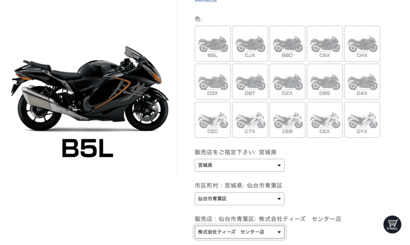This screenshot has height=245, width=410.
Task: Open the 株式会社ティーズ センター店 dealer dropdown
Action: [x=240, y=232]
